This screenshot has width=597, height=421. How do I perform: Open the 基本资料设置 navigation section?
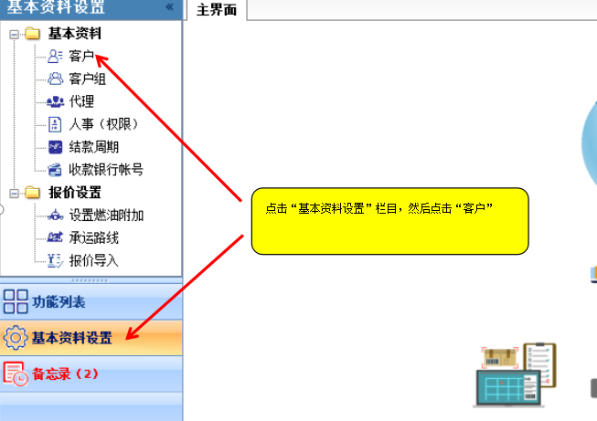coord(71,338)
